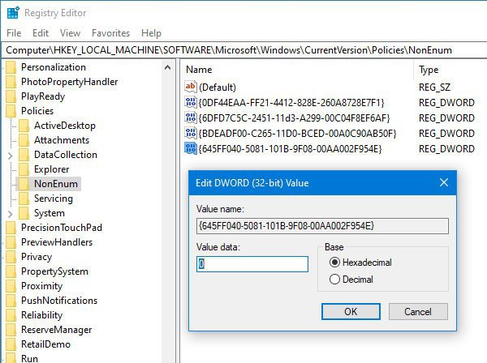This screenshot has width=487, height=363.
Task: Select the Explorer folder icon
Action: click(x=24, y=169)
